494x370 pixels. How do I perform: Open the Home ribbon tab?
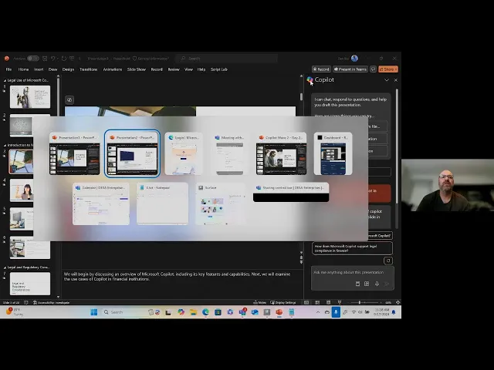tap(23, 69)
